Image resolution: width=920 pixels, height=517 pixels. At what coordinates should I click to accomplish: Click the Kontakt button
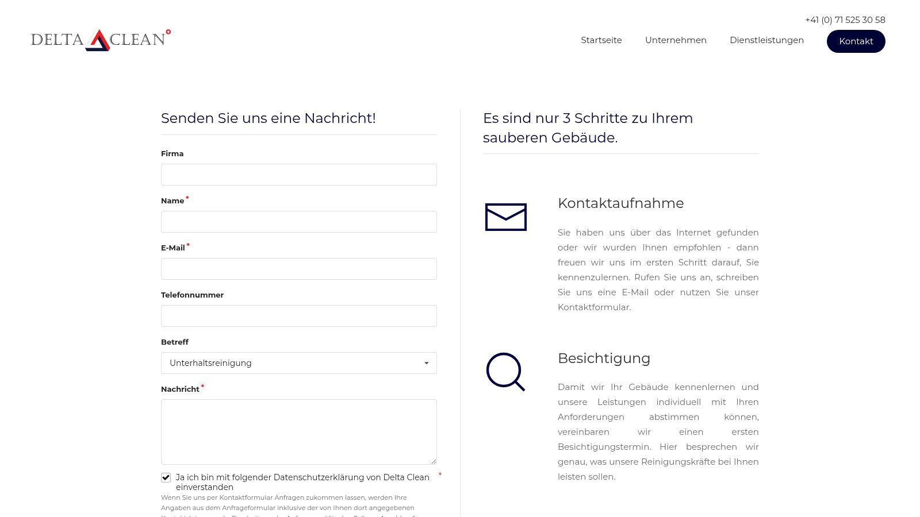pos(856,41)
